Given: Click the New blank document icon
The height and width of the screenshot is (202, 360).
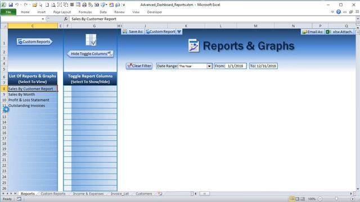Looking at the screenshot, I should [x=47, y=5].
